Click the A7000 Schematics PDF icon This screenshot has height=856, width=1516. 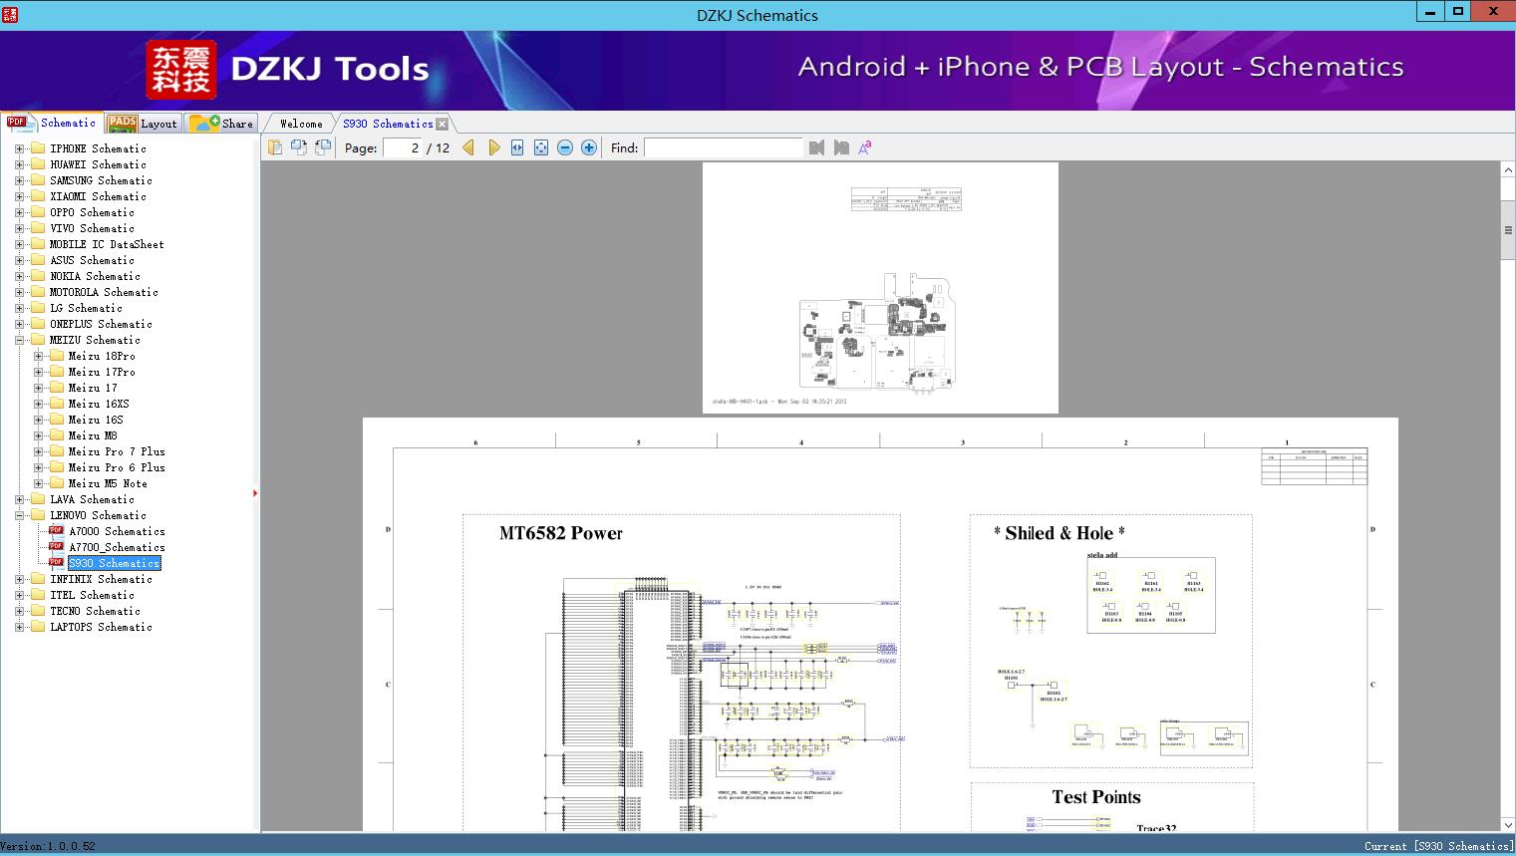coord(56,531)
